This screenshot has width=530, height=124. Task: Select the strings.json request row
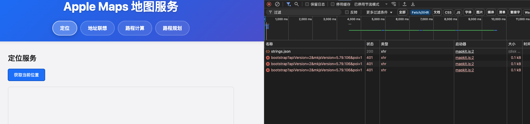click(x=397, y=51)
